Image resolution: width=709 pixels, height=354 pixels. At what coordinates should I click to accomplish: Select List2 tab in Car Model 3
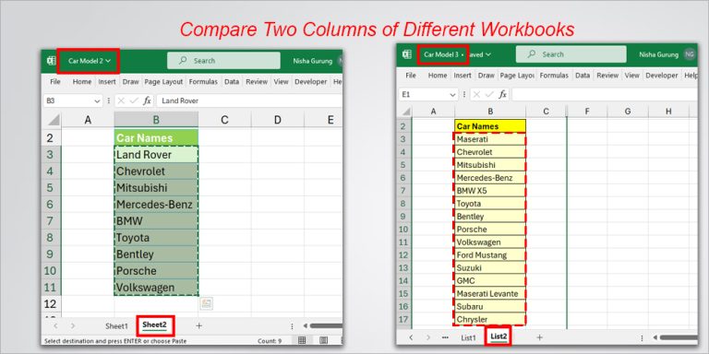(x=499, y=336)
